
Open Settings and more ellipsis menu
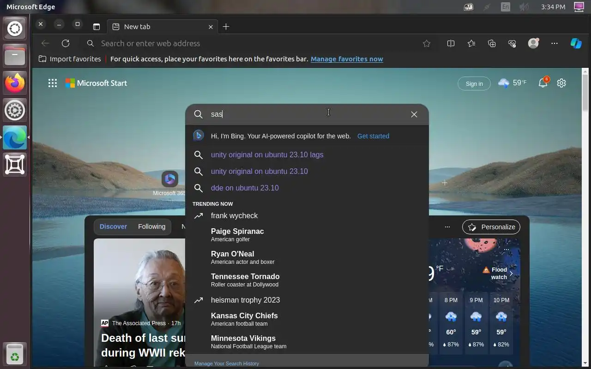pos(555,43)
